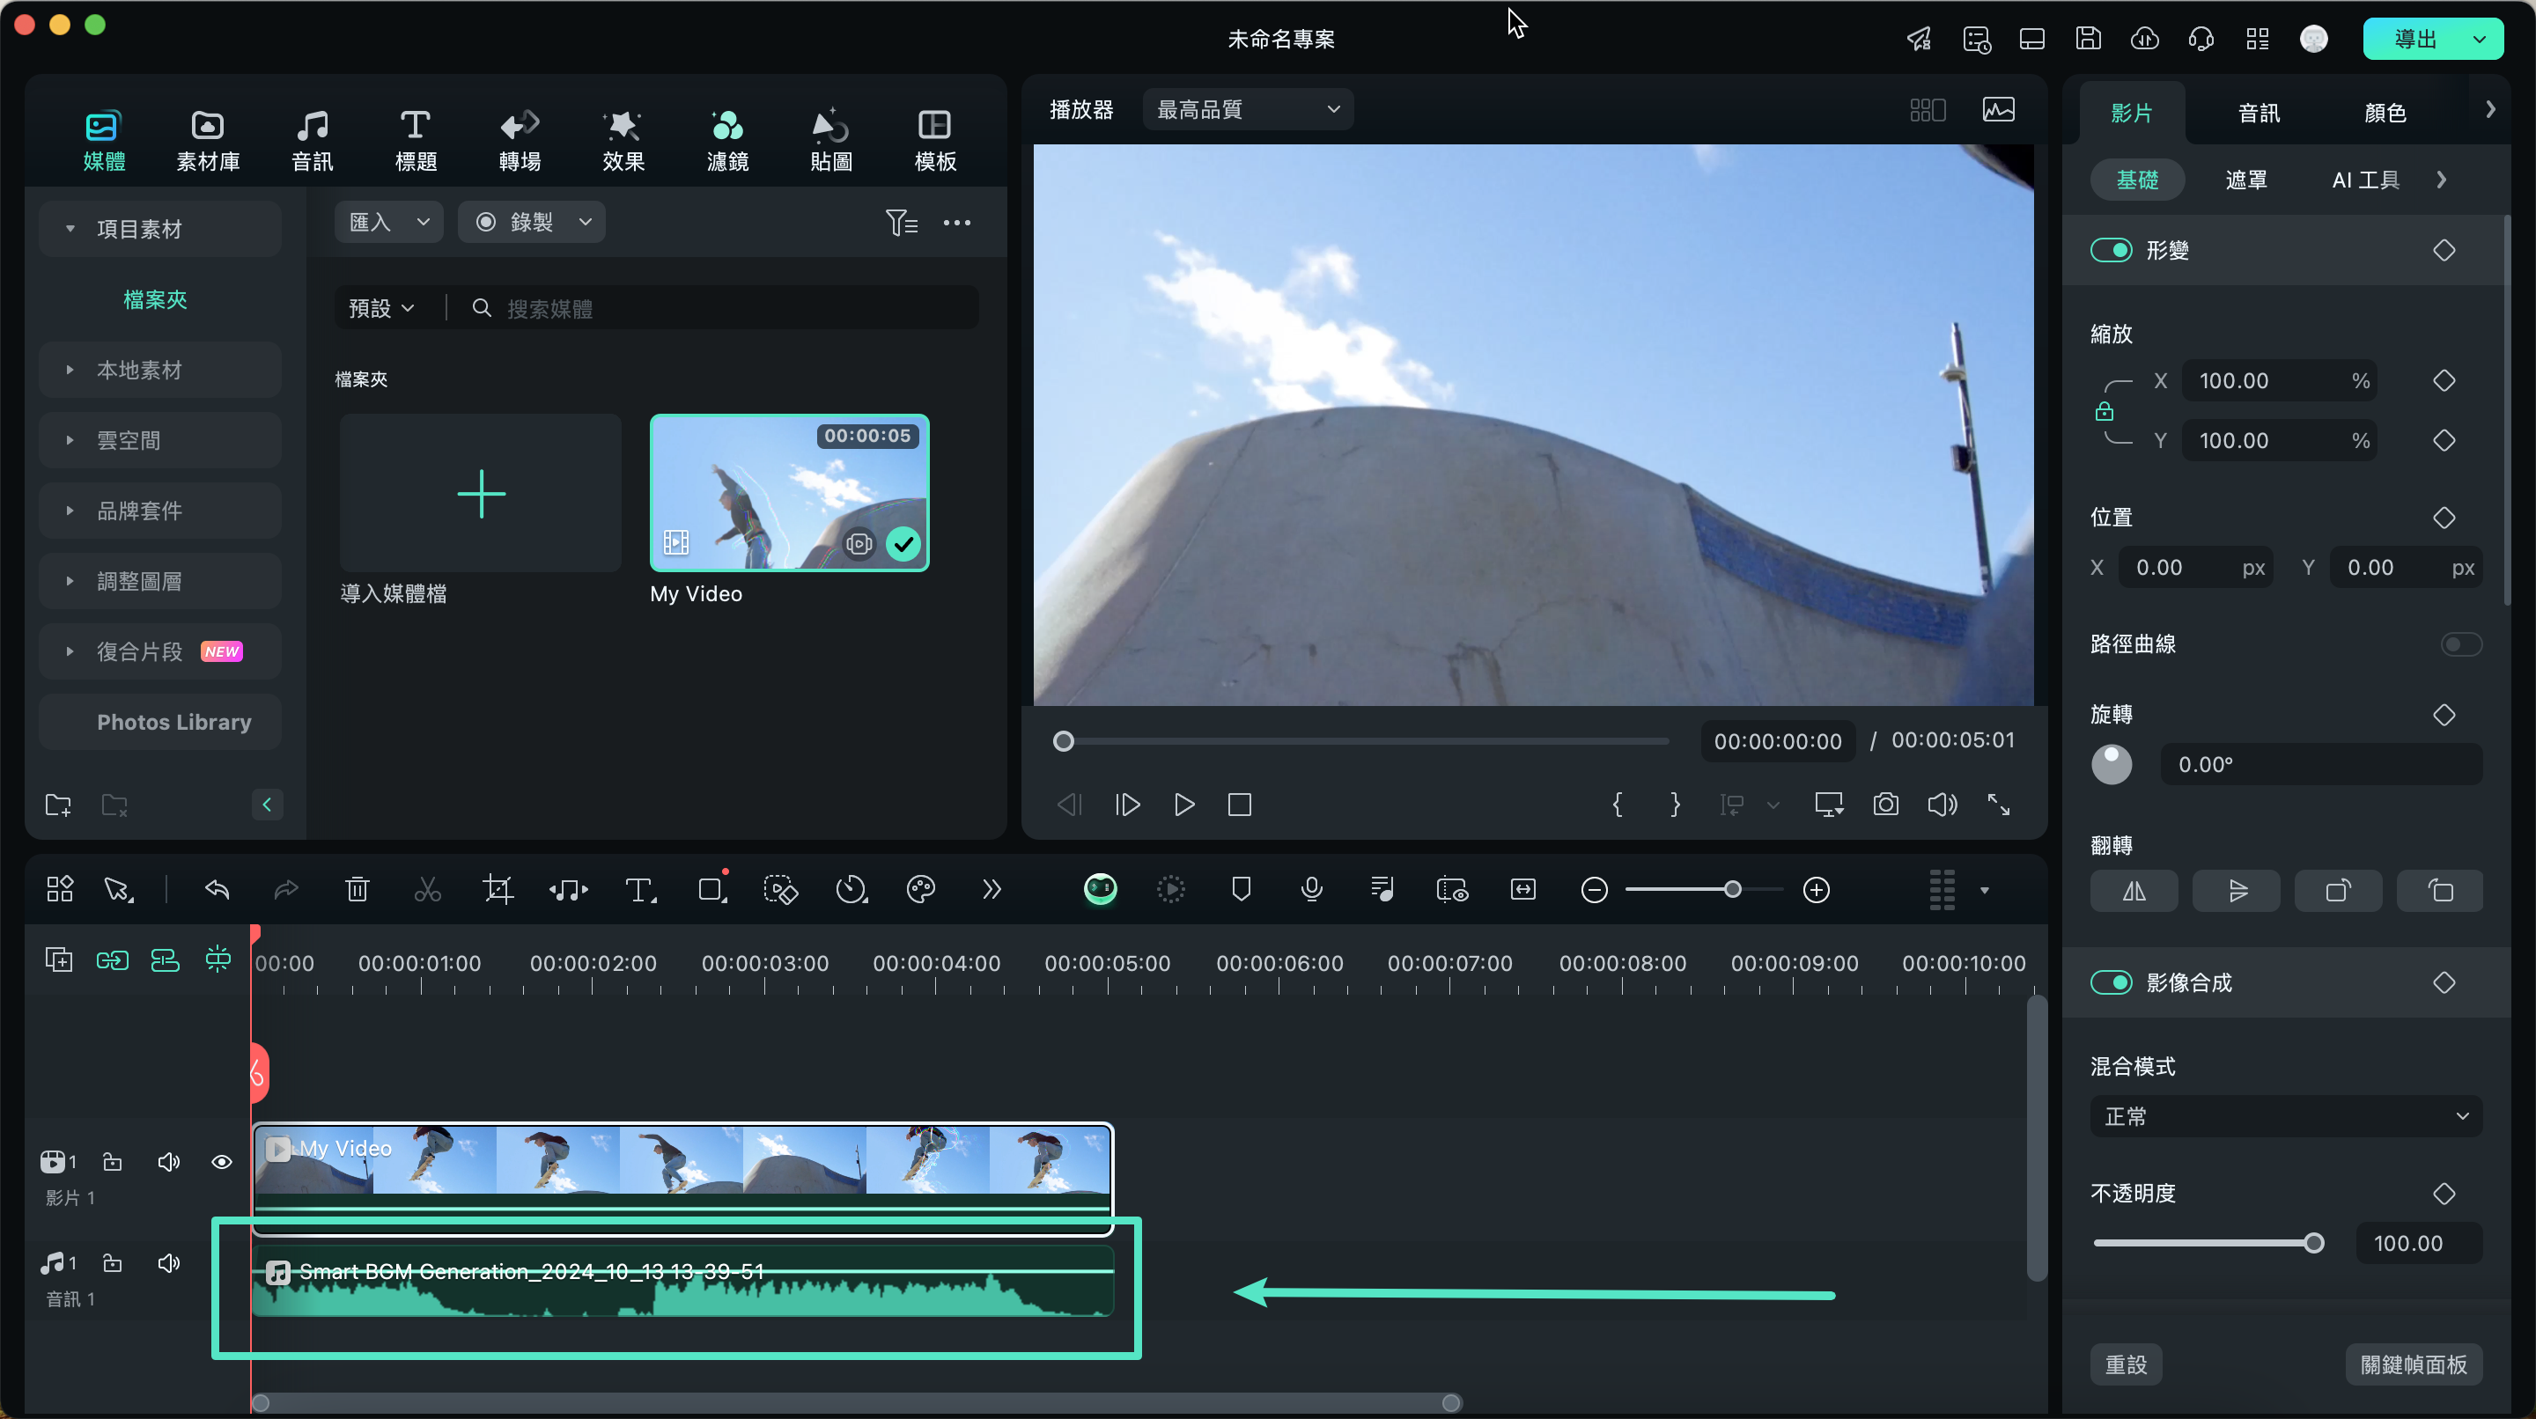The width and height of the screenshot is (2536, 1419).
Task: Switch to the 轉場 transitions tab
Action: (x=520, y=141)
